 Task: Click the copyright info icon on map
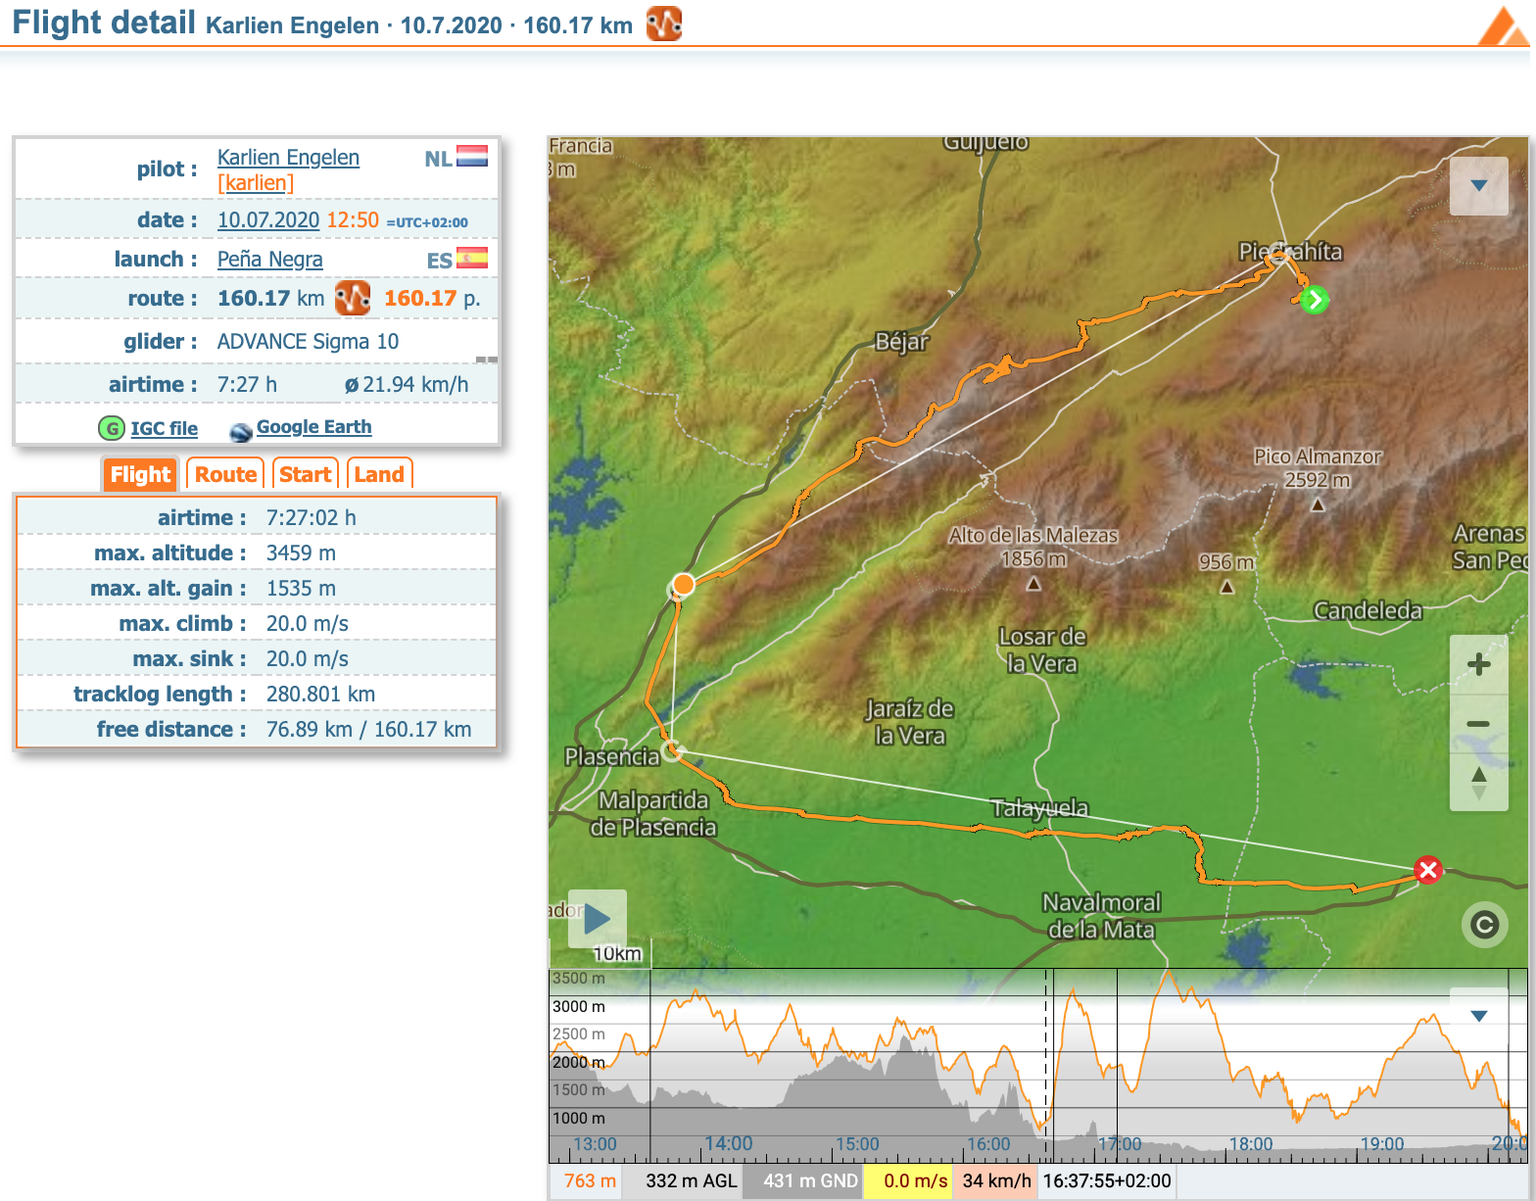pos(1484,925)
